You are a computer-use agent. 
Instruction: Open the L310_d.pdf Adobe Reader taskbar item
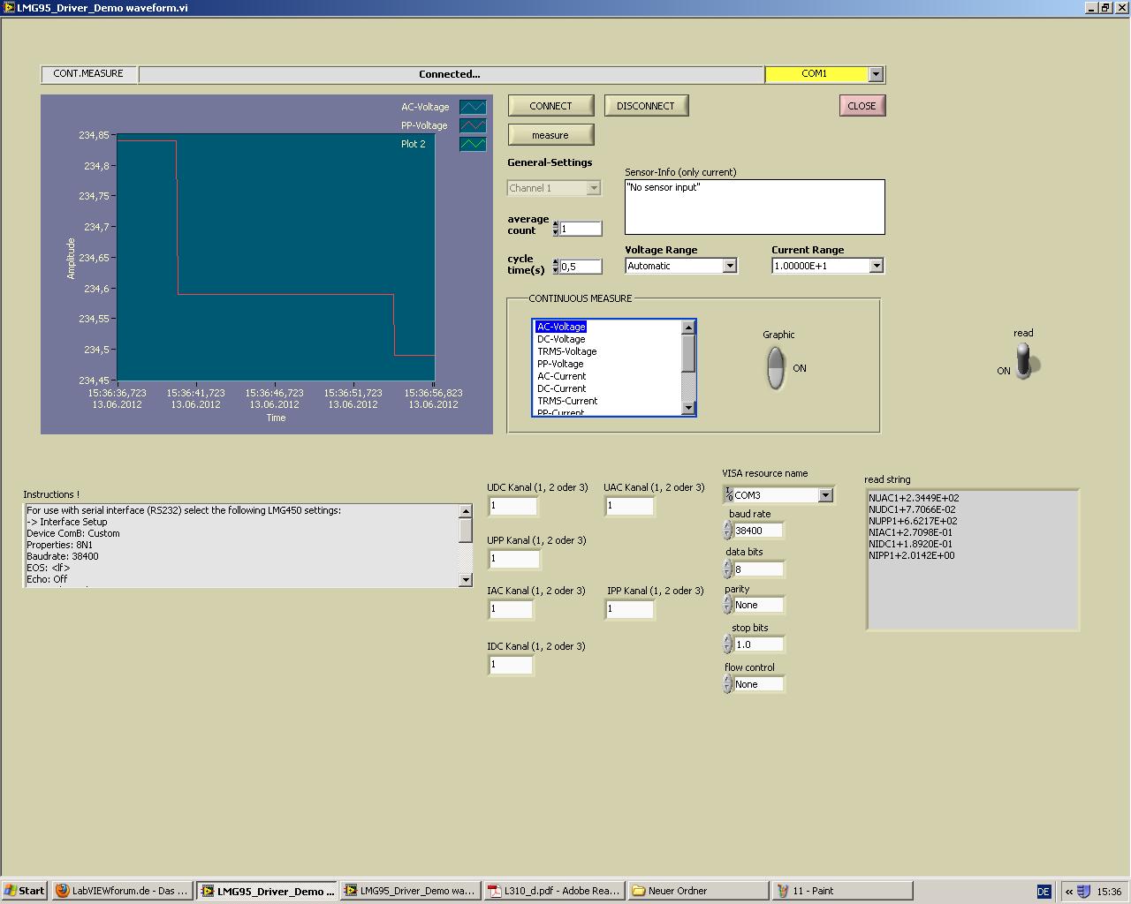(x=554, y=891)
